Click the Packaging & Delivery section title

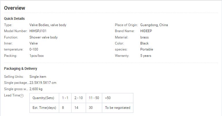point(20,69)
